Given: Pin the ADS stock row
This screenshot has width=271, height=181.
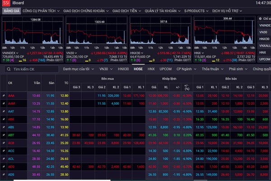Looking at the screenshot, I should (x=4, y=174).
